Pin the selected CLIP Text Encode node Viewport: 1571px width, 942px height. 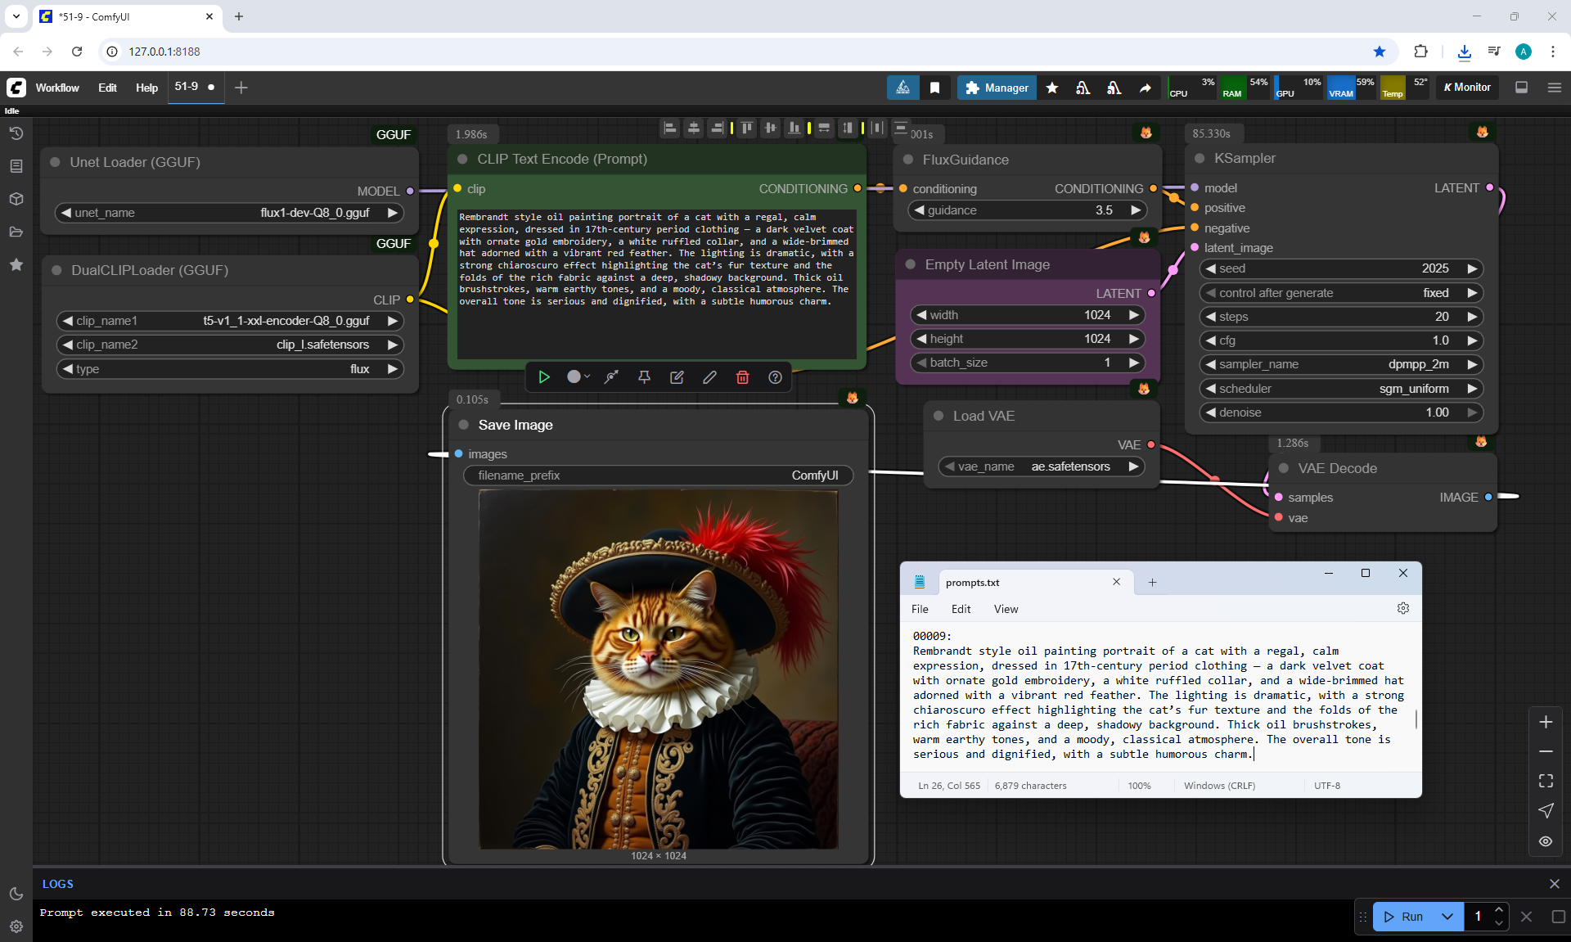click(644, 377)
